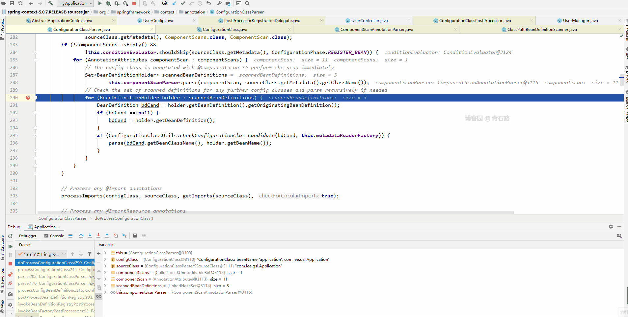
Task: Click the Search Everywhere magnifier icon
Action: [247, 3]
